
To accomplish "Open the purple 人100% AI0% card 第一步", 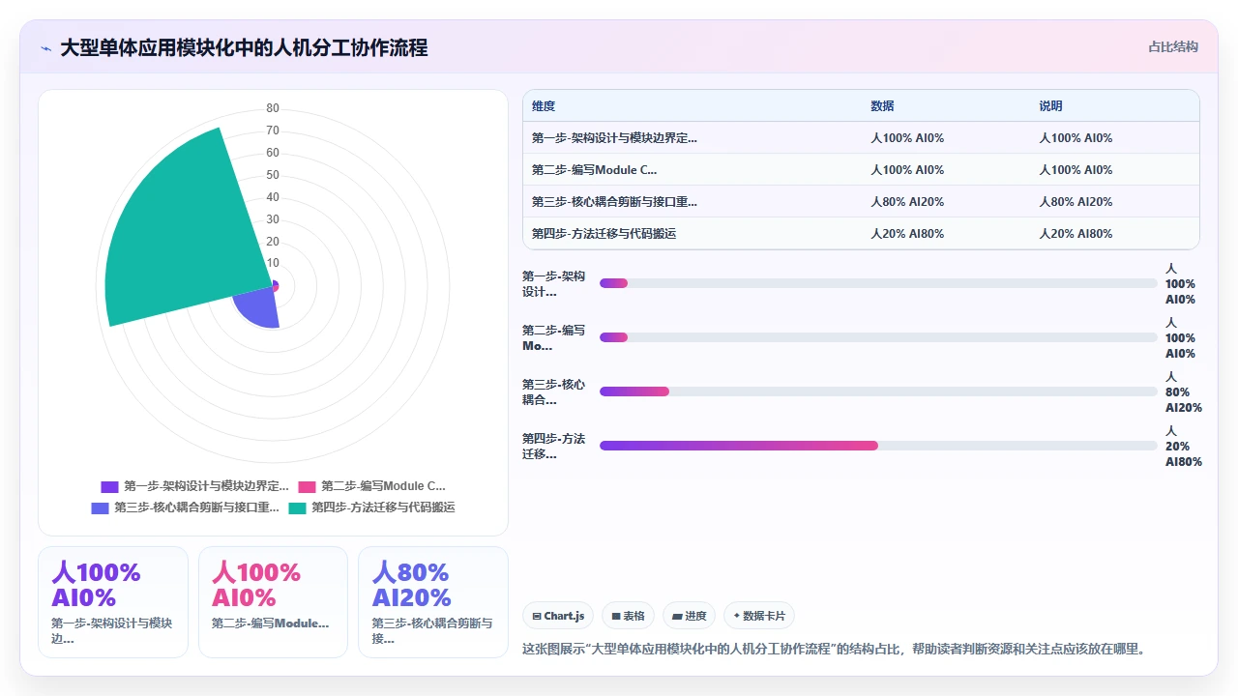I will click(x=113, y=602).
